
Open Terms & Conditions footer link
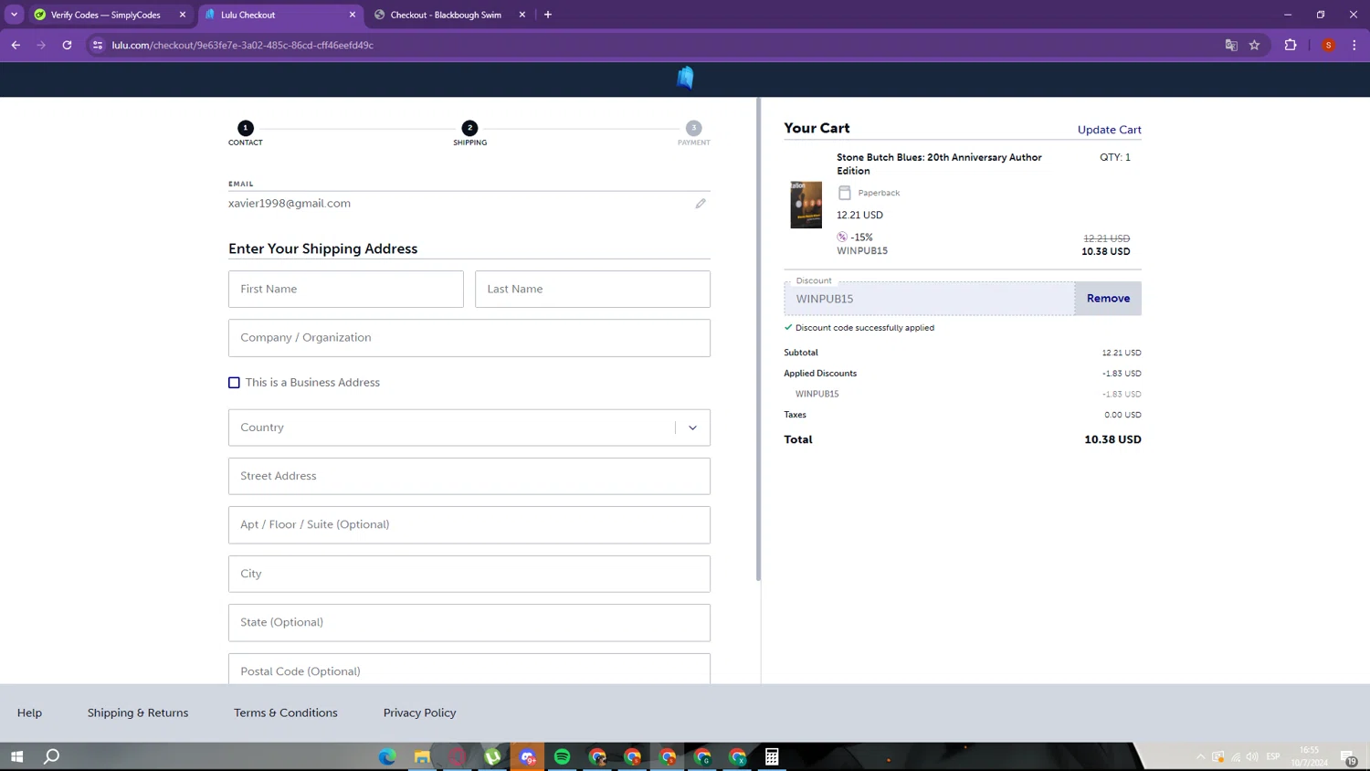pyautogui.click(x=286, y=713)
